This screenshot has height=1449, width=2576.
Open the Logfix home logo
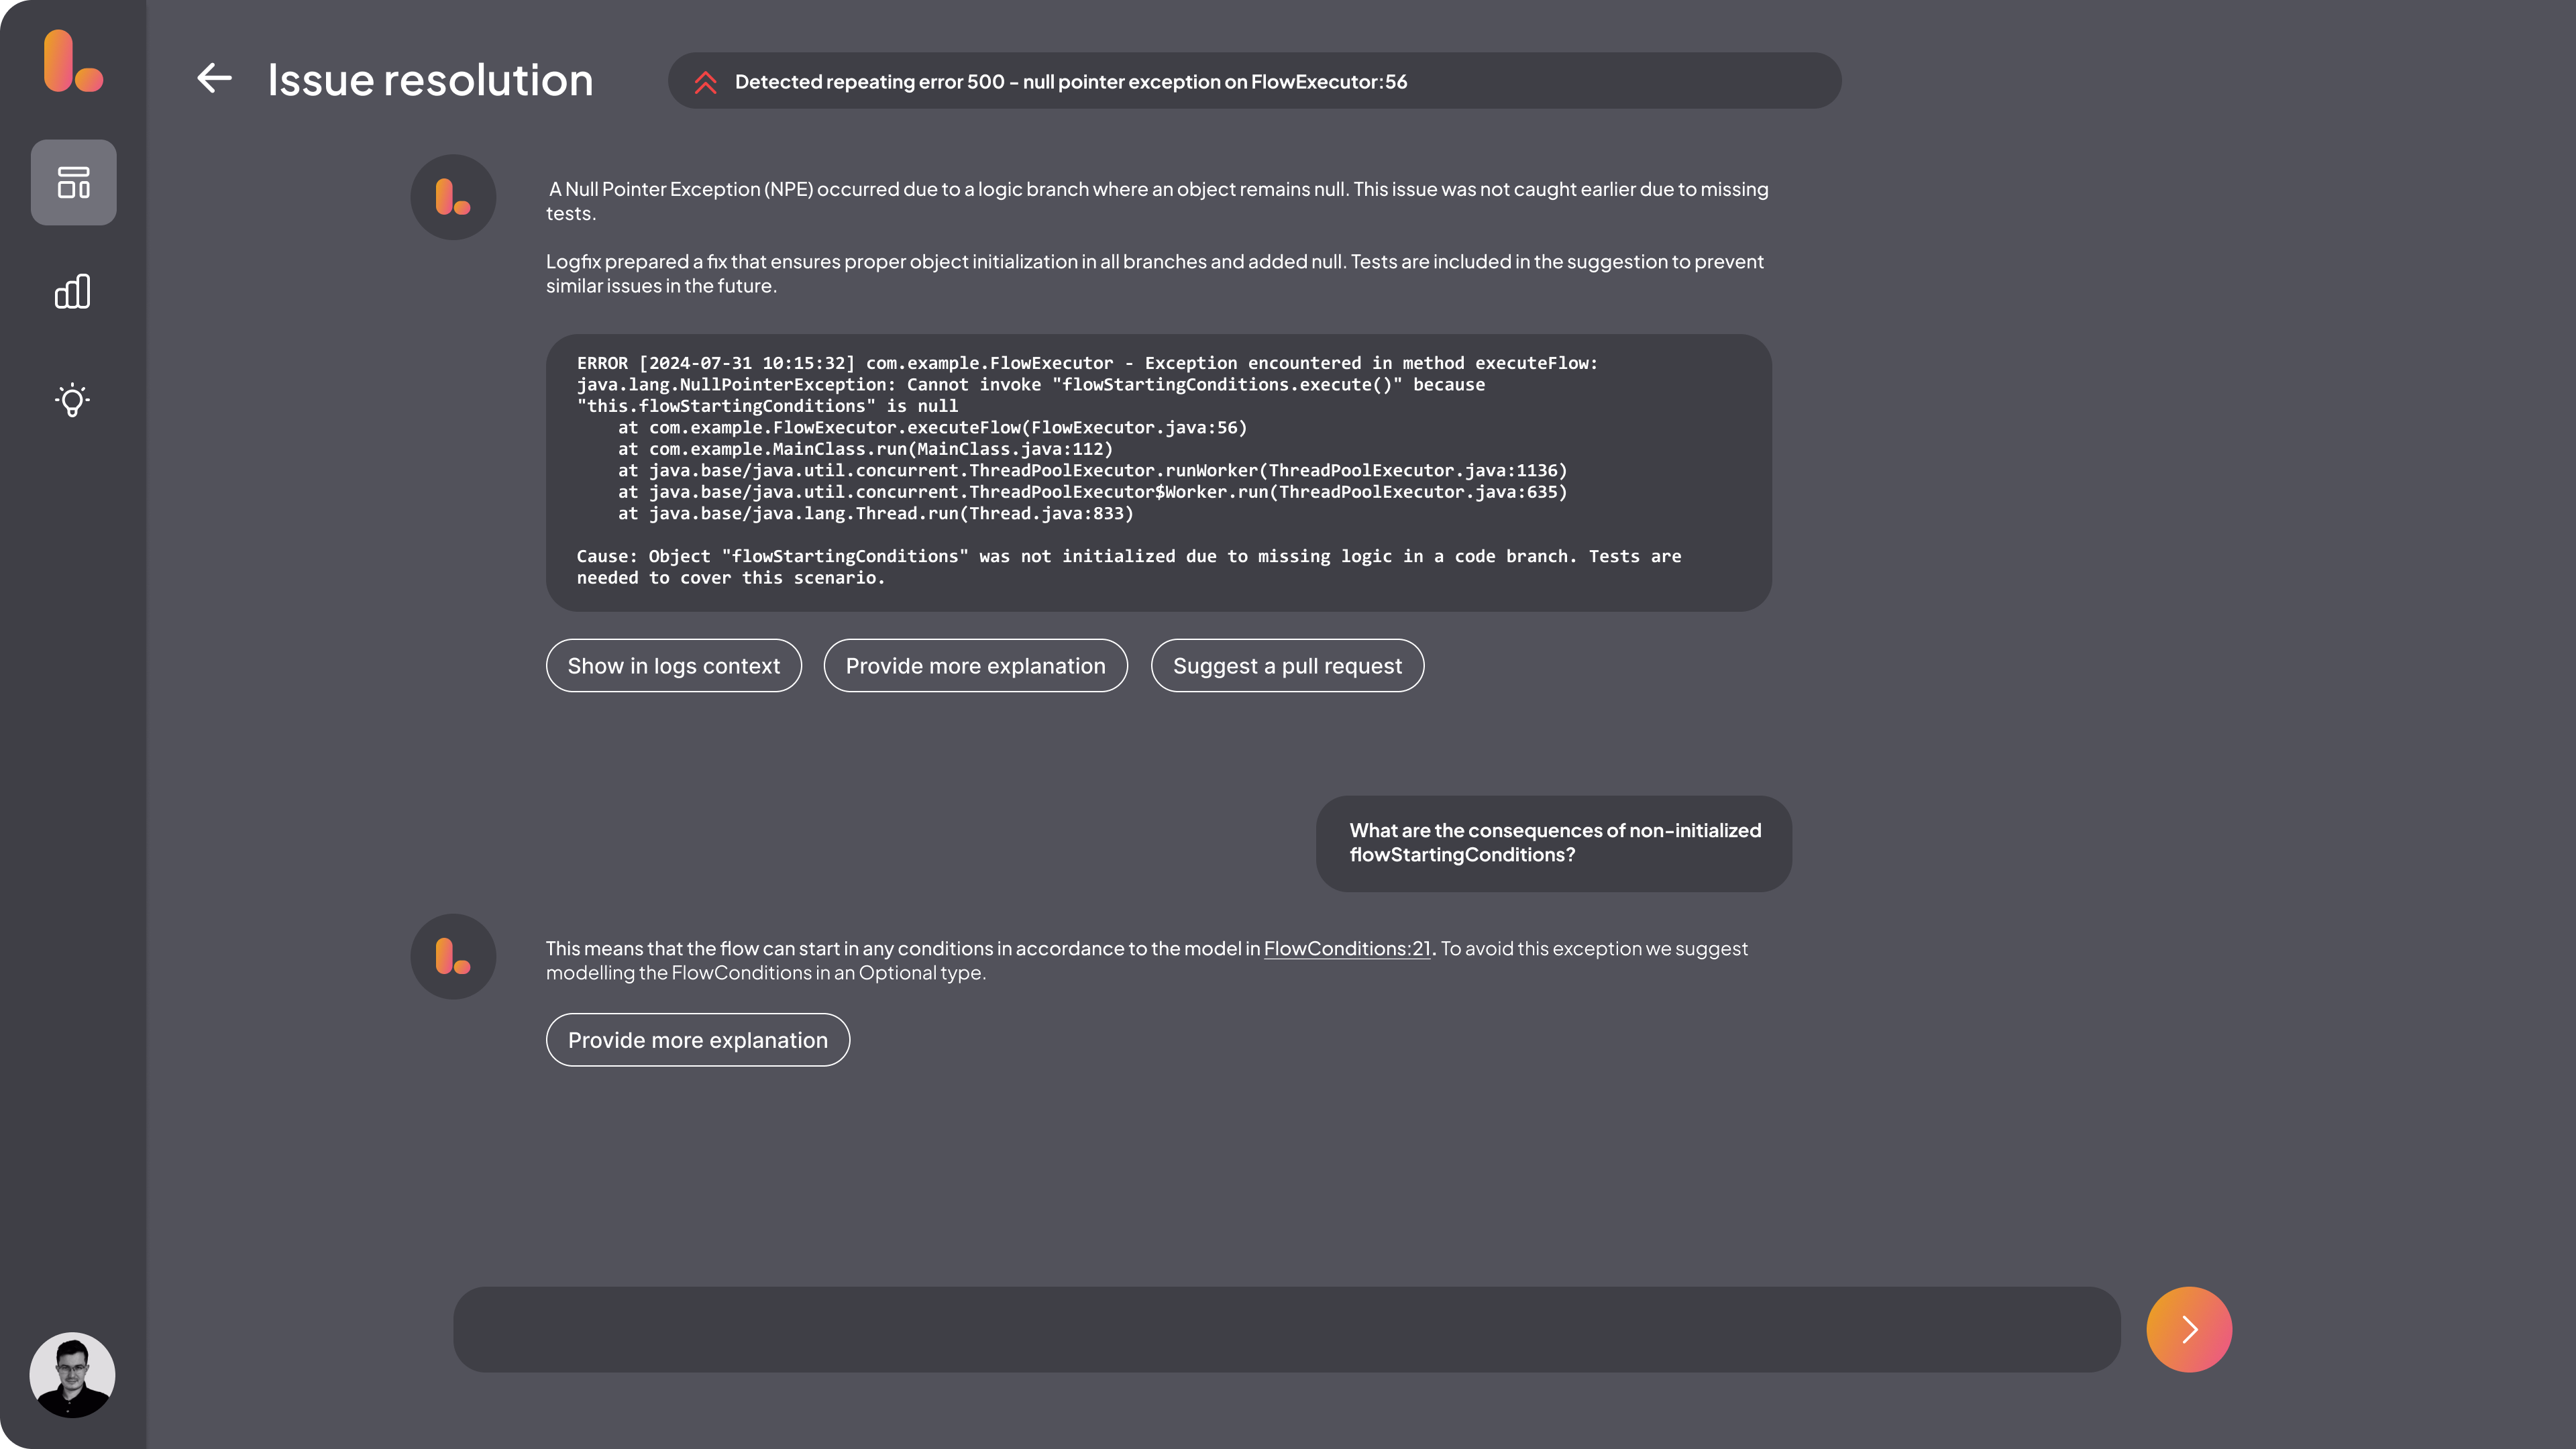pos(72,63)
